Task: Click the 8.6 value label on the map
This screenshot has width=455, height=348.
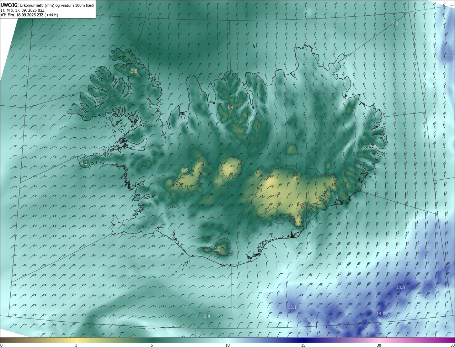Action: 251,118
